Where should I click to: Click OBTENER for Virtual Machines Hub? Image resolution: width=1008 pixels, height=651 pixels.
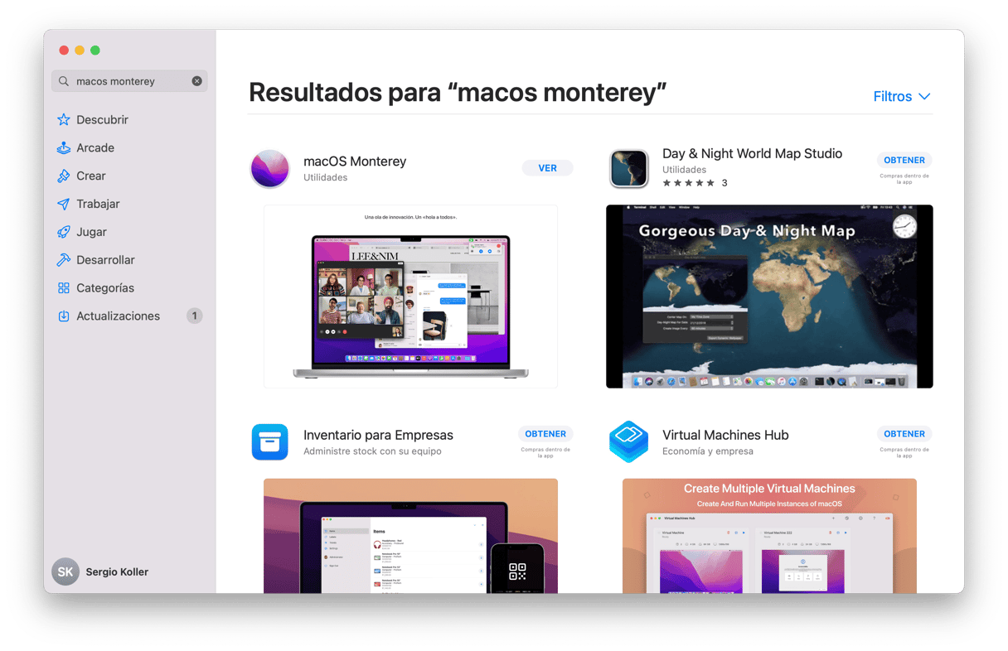pos(904,433)
